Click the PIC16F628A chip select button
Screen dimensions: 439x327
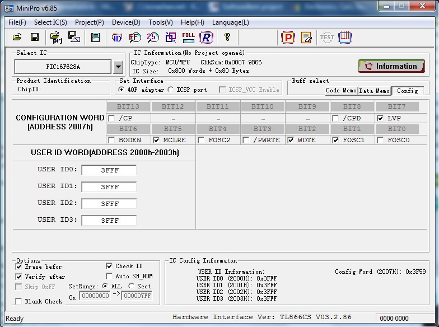(x=63, y=67)
